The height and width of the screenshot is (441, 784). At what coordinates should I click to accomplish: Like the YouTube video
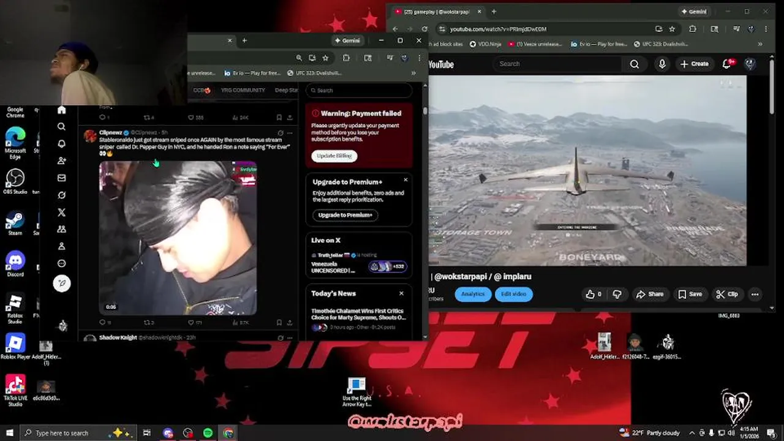pos(594,294)
